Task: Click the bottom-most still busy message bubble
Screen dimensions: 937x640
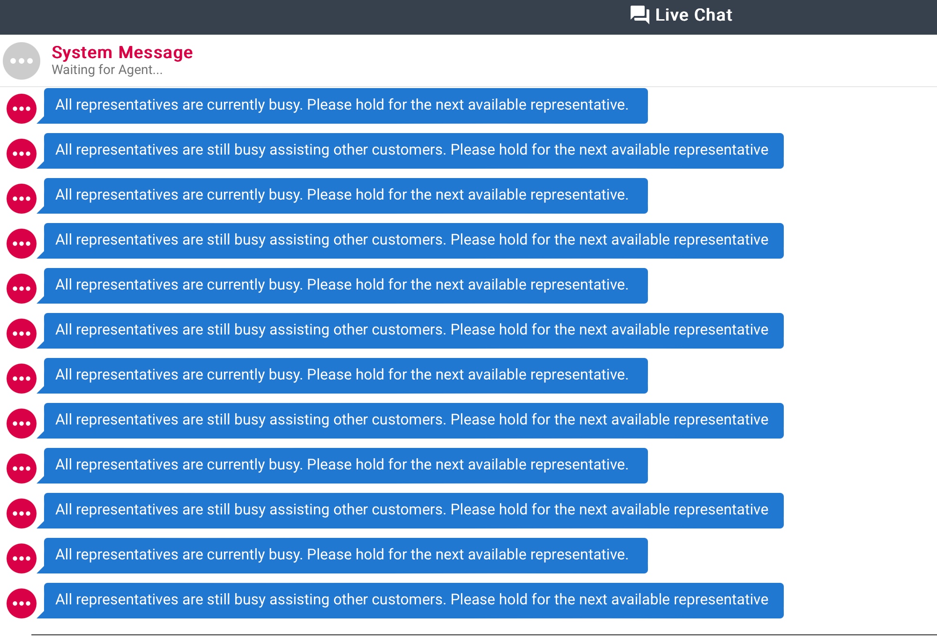Action: (x=413, y=601)
